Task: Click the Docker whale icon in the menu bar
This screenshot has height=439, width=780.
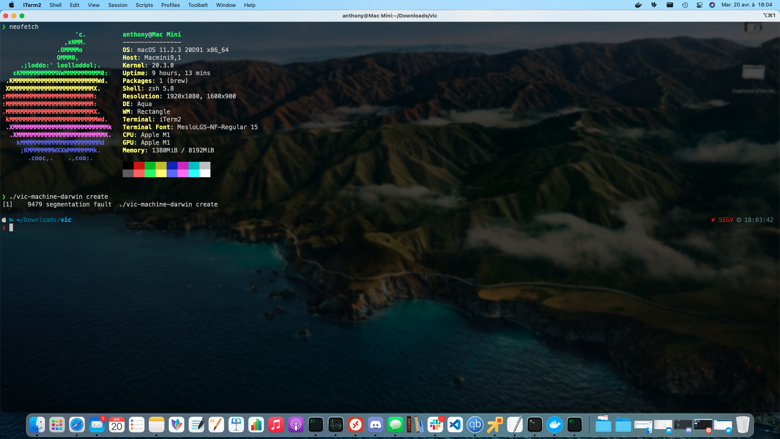Action: (638, 5)
